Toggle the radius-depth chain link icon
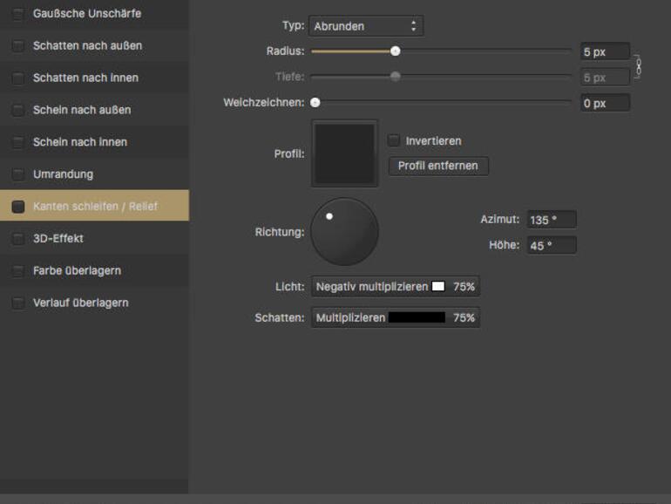This screenshot has height=504, width=671. click(638, 66)
